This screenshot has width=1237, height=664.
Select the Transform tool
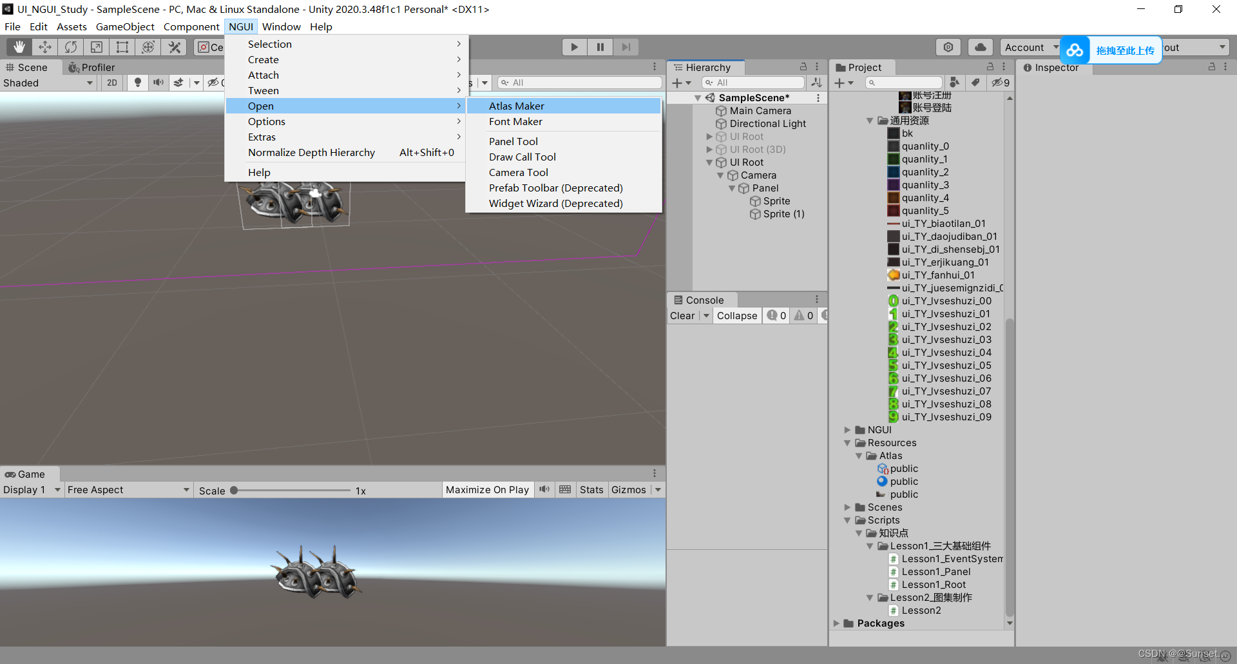click(148, 47)
